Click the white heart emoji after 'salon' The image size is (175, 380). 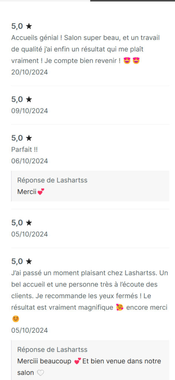click(40, 373)
